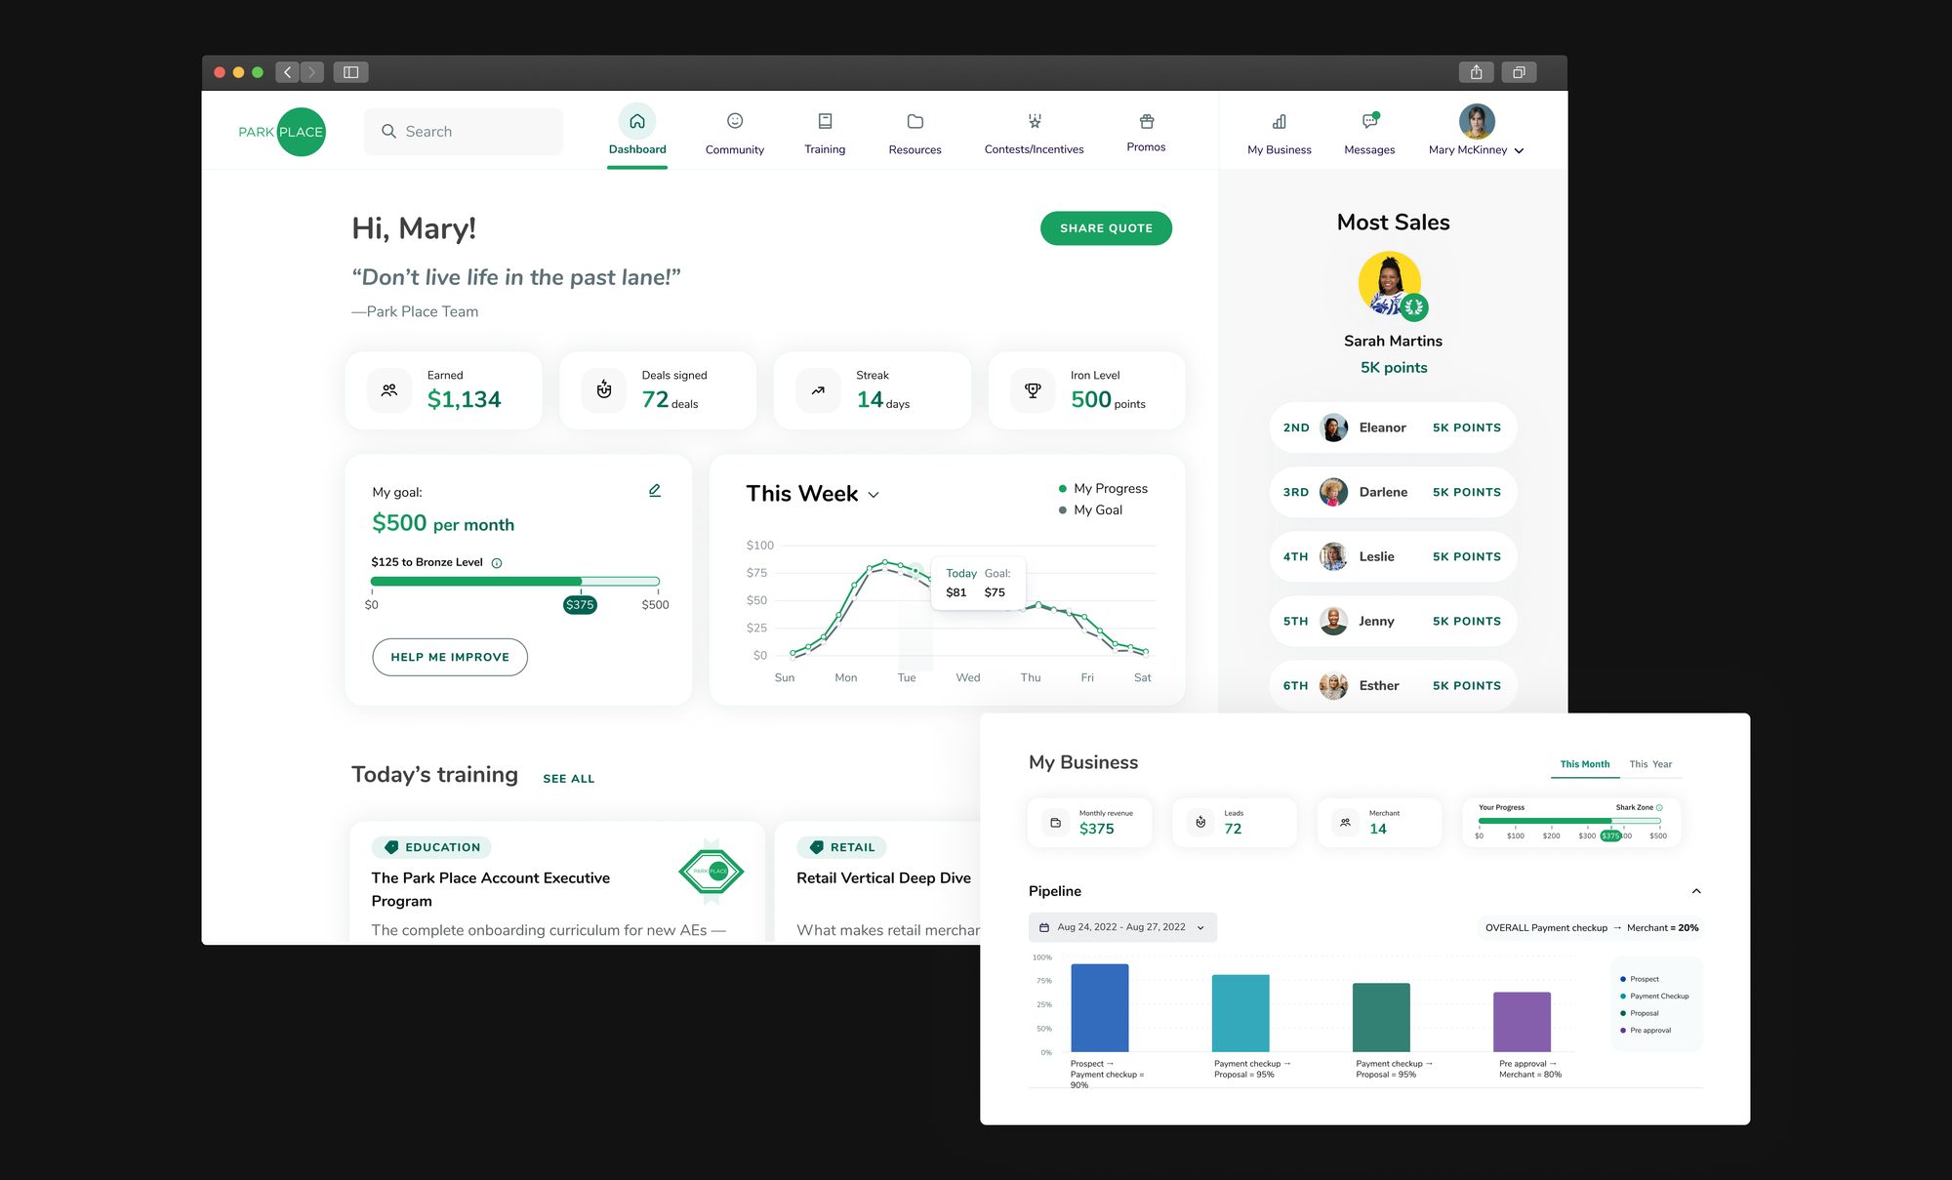Click the Iron Level trophy icon
The image size is (1952, 1180).
[x=1033, y=390]
